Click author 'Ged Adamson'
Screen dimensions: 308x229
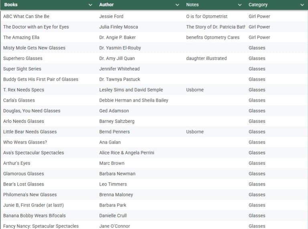pyautogui.click(x=114, y=111)
